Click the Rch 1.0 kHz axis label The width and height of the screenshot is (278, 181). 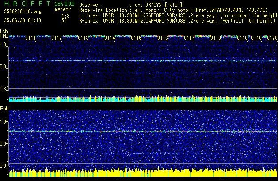click(x=4, y=122)
